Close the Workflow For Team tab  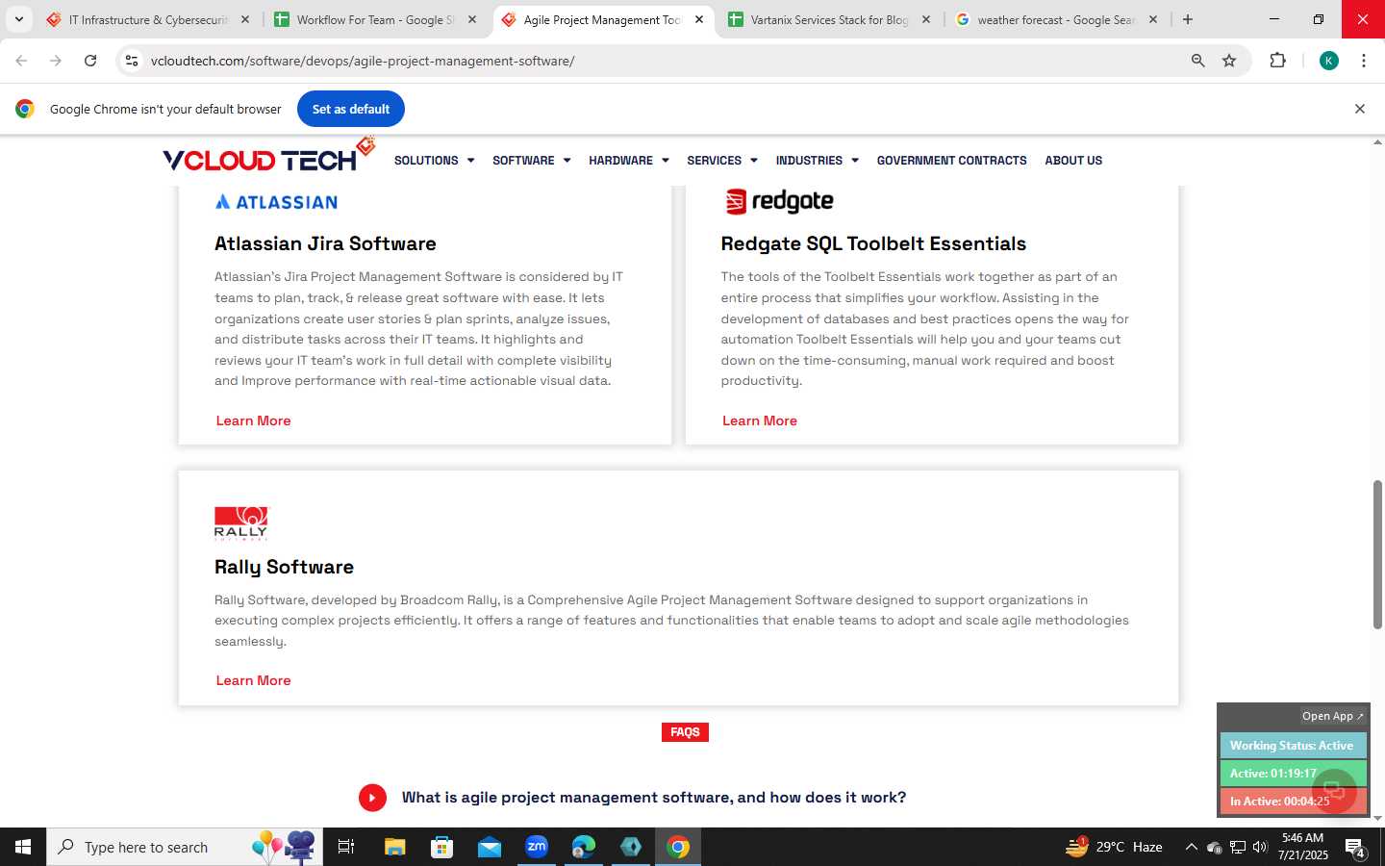click(x=472, y=19)
